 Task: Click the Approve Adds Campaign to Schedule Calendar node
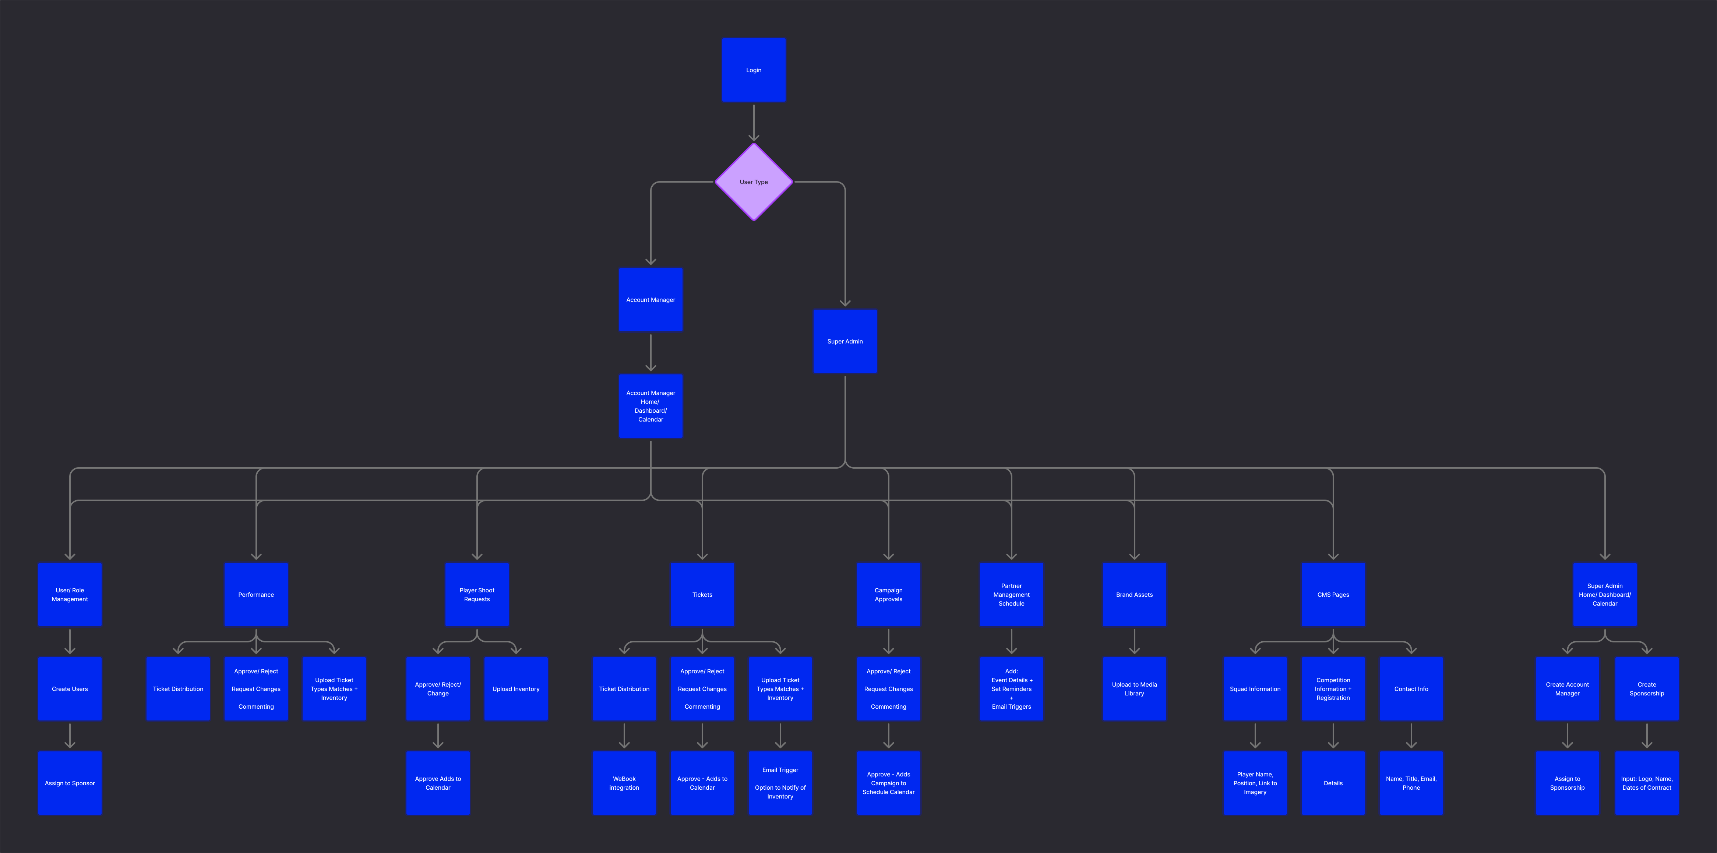[888, 783]
